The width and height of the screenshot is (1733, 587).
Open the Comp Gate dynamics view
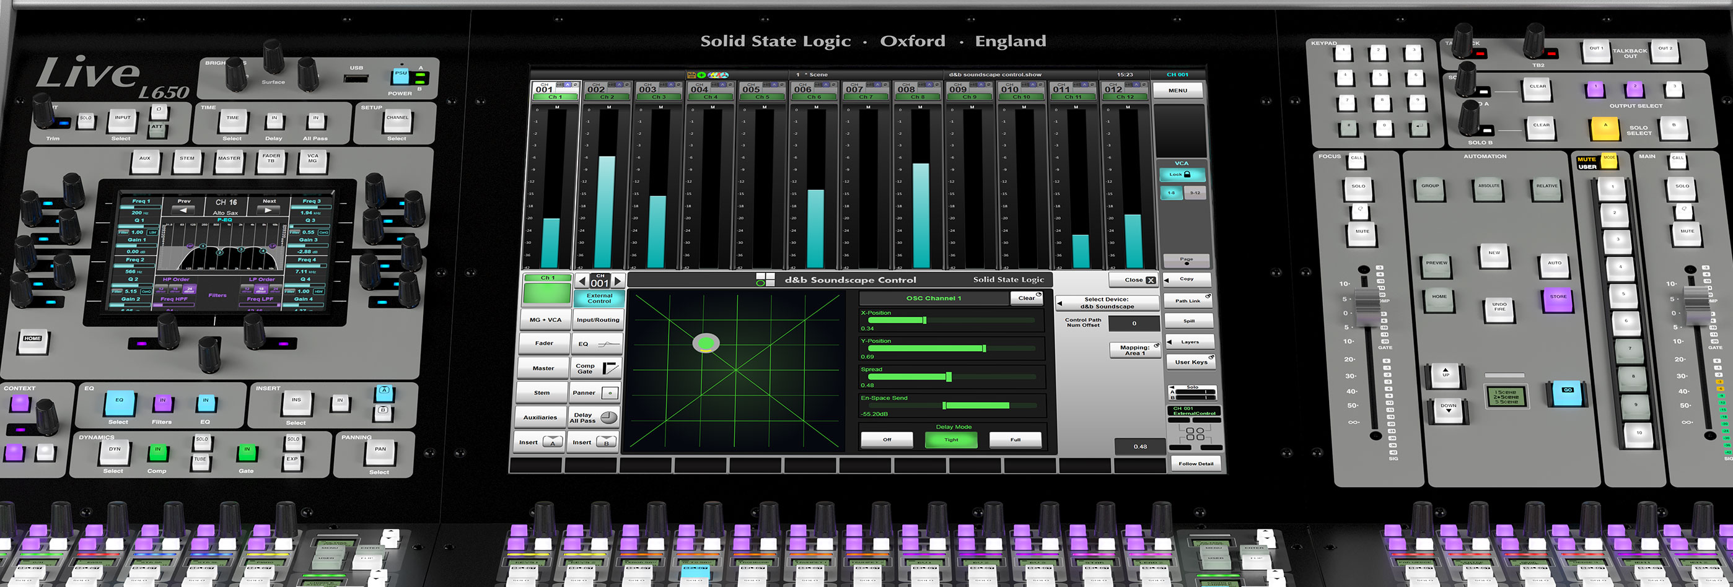(x=595, y=368)
